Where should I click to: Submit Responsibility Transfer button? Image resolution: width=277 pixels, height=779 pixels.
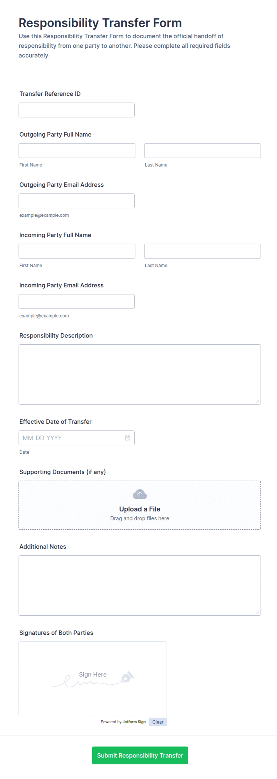tap(140, 755)
